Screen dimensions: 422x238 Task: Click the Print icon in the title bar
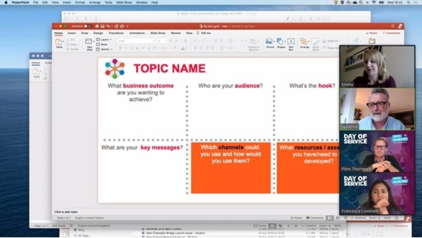click(x=122, y=26)
